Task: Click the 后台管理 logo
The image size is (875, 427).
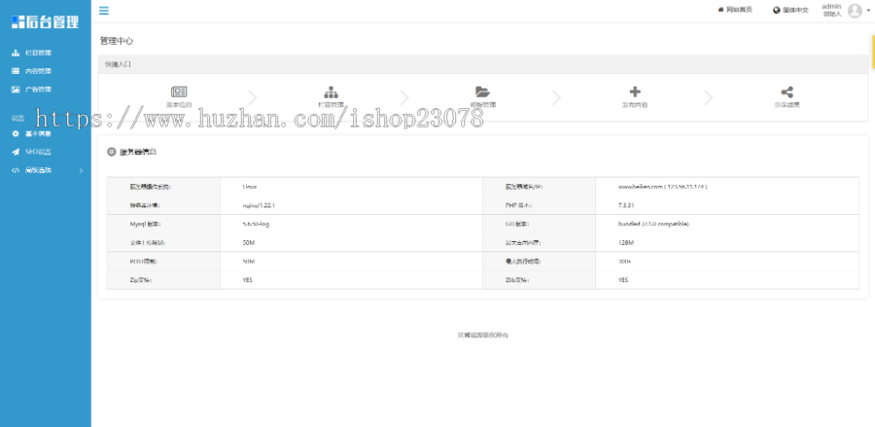Action: pos(45,21)
